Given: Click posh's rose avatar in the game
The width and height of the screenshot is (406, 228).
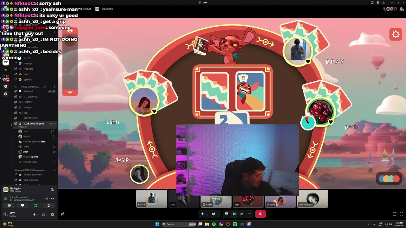Looking at the screenshot, I should (x=320, y=112).
